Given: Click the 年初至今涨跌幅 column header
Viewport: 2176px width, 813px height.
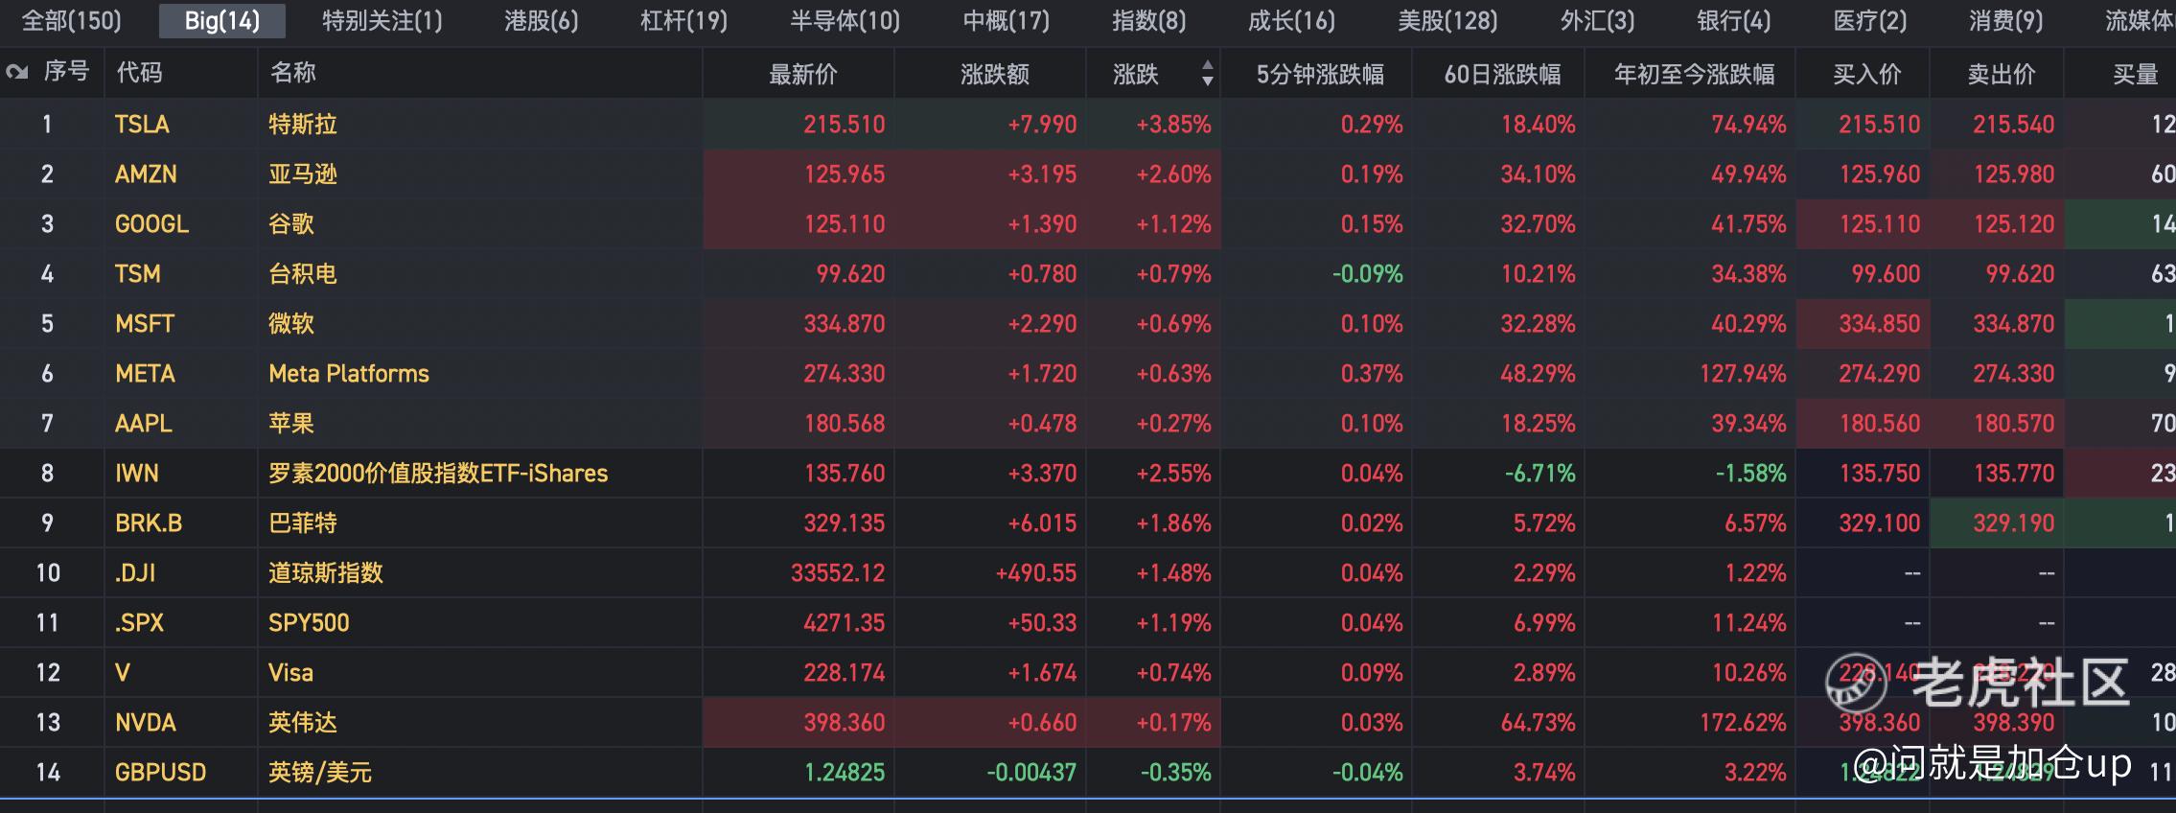Looking at the screenshot, I should 1693,74.
